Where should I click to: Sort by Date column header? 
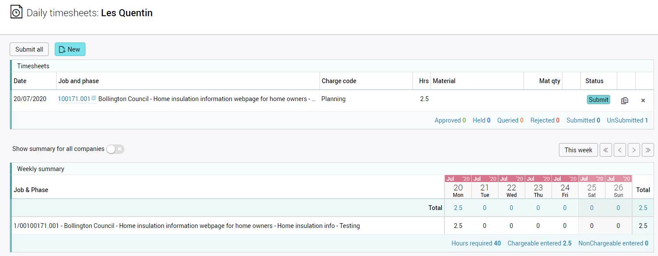click(20, 81)
